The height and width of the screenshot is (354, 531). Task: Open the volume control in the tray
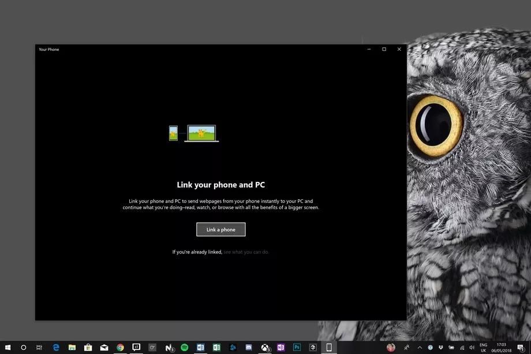click(x=472, y=348)
